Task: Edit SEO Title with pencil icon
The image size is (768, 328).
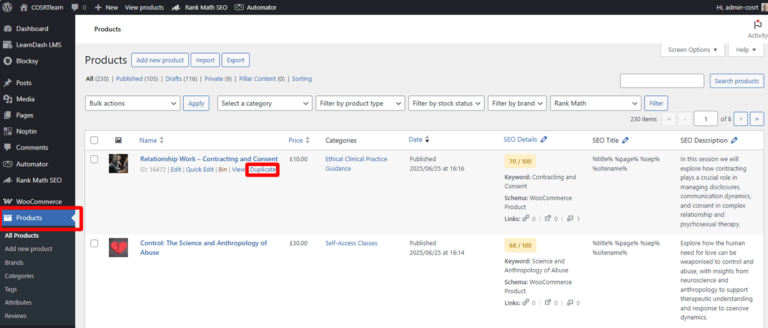Action: click(x=625, y=140)
